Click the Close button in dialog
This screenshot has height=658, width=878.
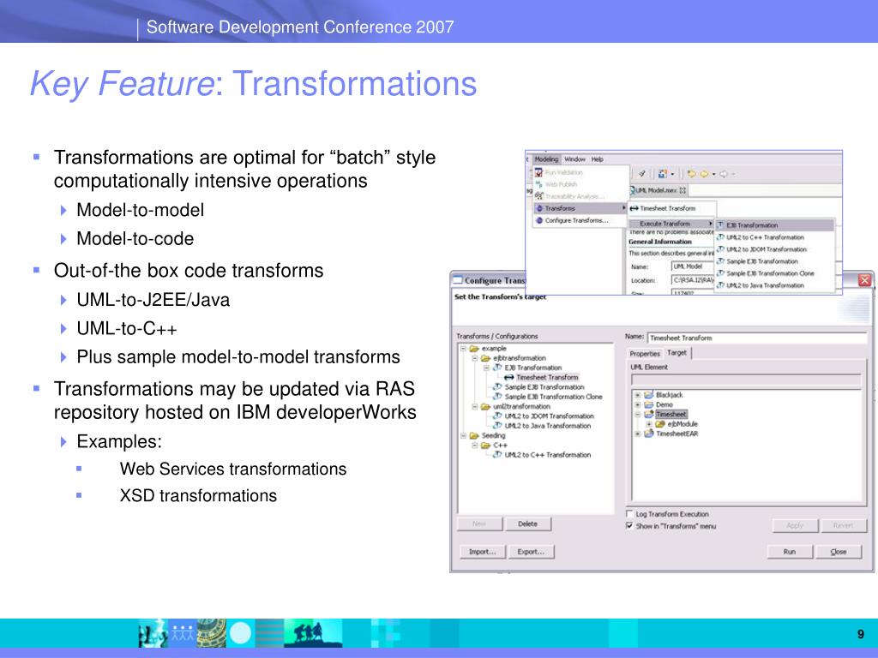pos(839,552)
